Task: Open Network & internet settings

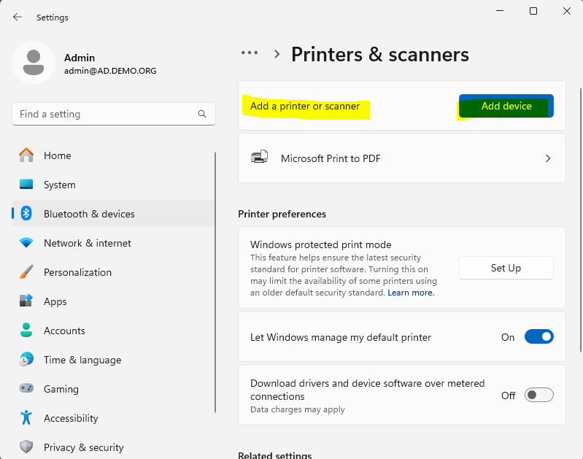Action: (113, 243)
